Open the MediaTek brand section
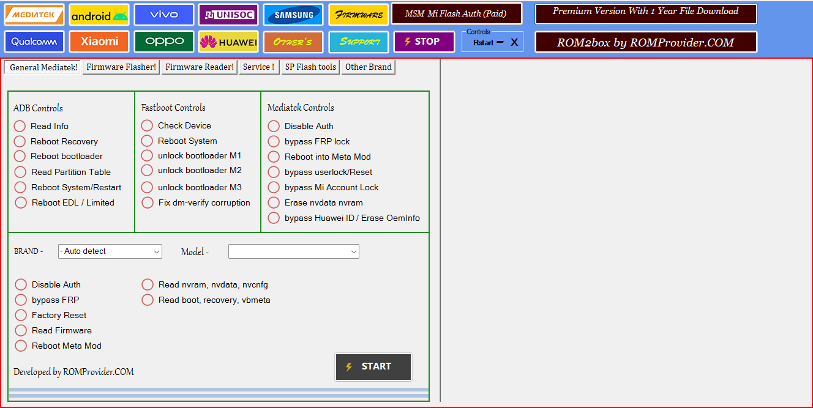Image resolution: width=813 pixels, height=408 pixels. pos(34,15)
